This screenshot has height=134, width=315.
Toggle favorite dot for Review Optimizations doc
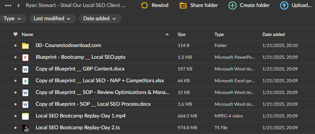pyautogui.click(x=15, y=93)
